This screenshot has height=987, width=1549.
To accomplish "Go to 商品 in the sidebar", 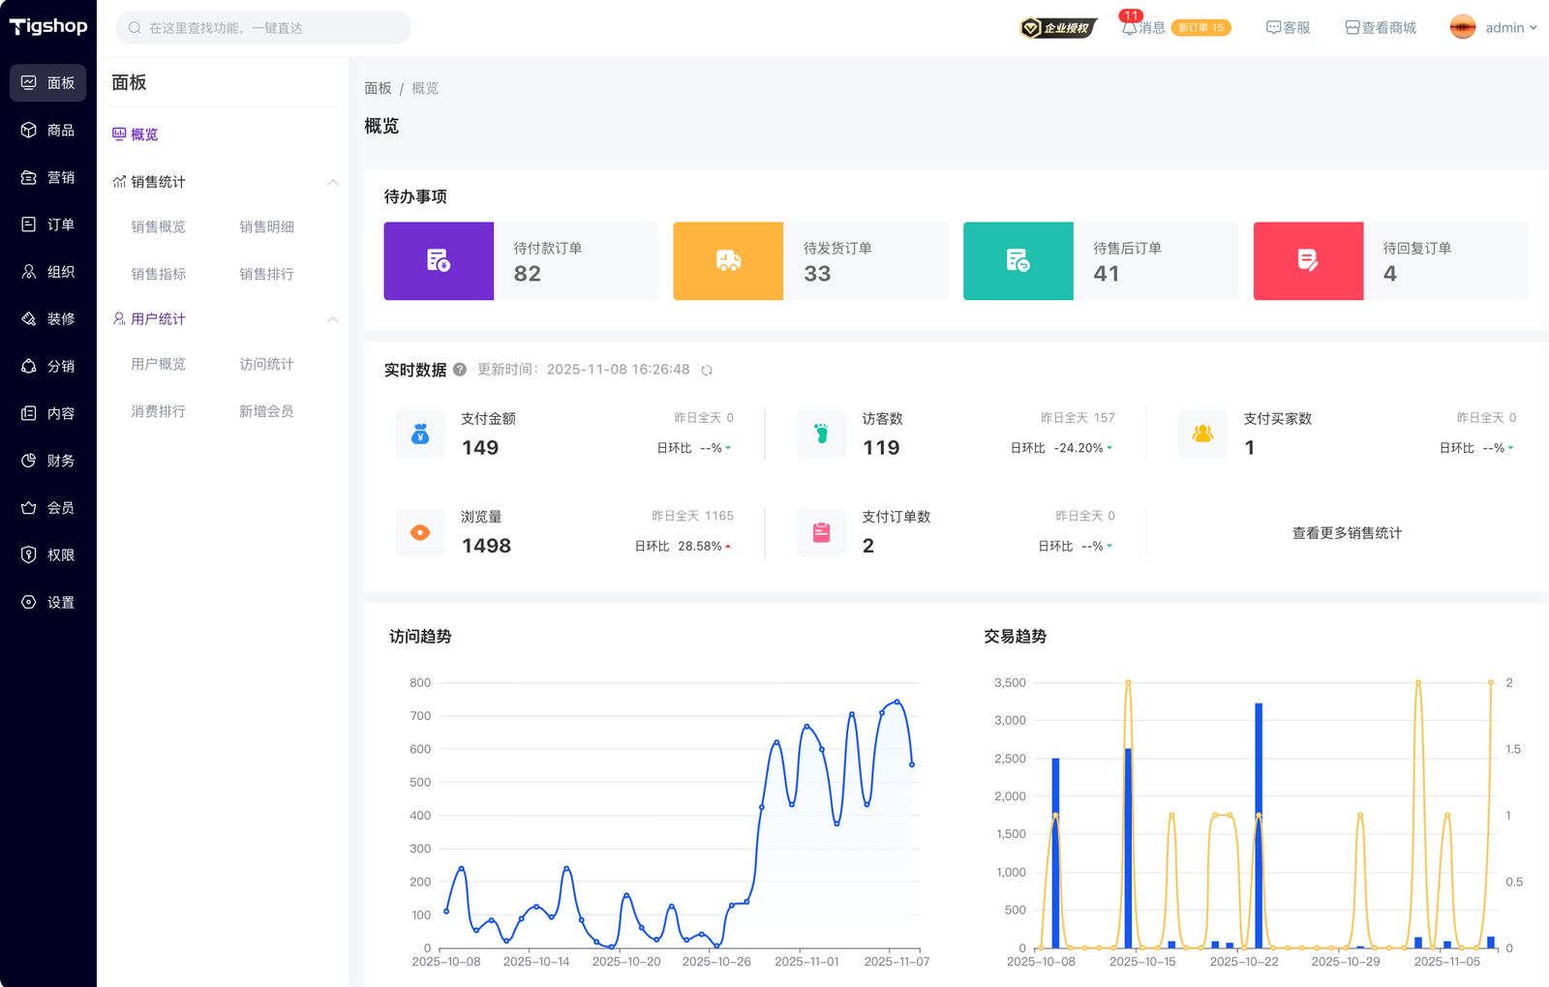I will click(48, 130).
